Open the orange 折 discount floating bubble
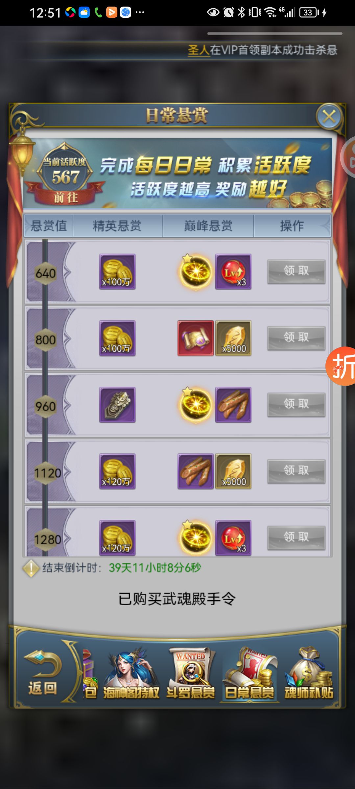 (341, 366)
